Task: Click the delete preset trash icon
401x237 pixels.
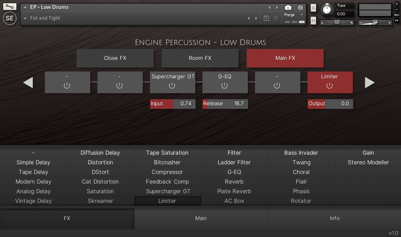Action: 276,18
